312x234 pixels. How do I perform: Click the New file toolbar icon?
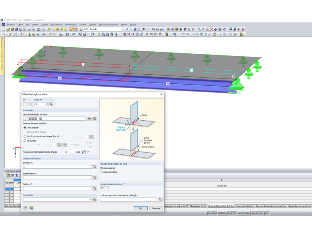point(4,29)
